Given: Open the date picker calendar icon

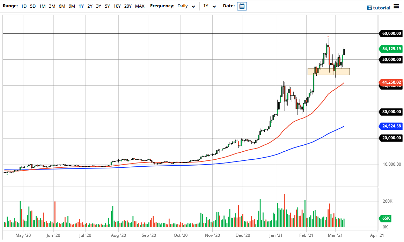Looking at the screenshot, I should [x=242, y=6].
